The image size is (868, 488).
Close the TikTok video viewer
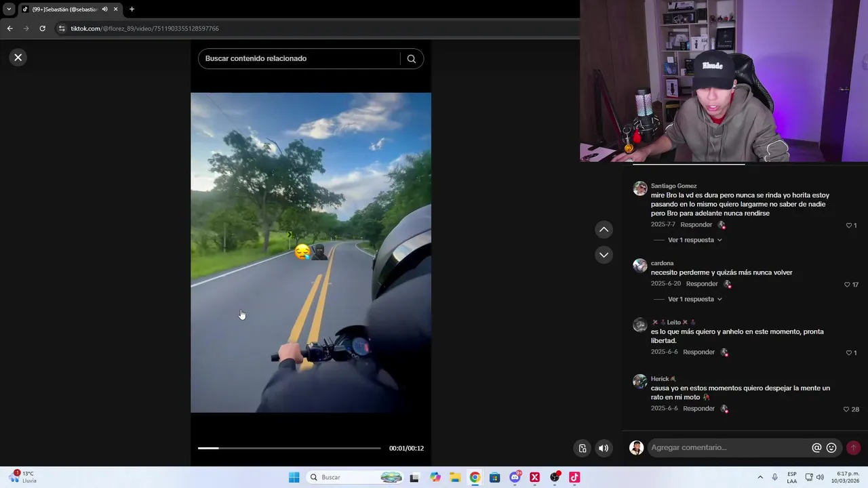18,58
